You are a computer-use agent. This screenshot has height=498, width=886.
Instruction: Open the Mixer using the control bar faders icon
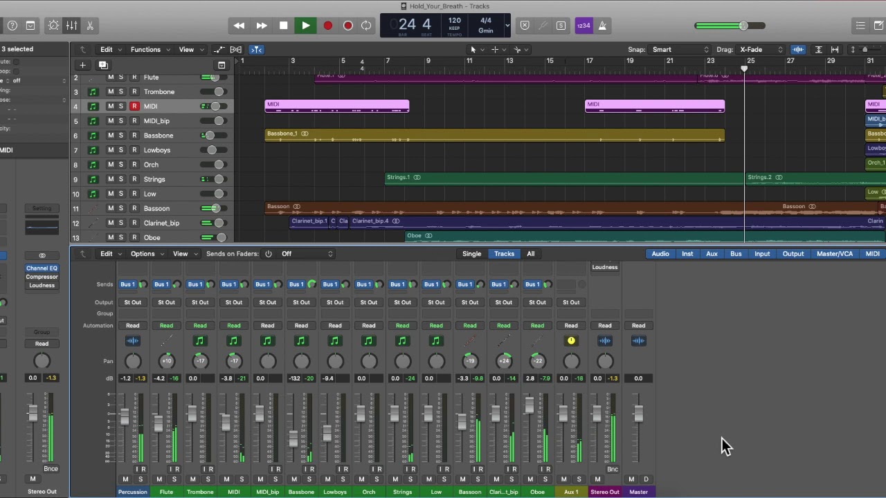[71, 26]
